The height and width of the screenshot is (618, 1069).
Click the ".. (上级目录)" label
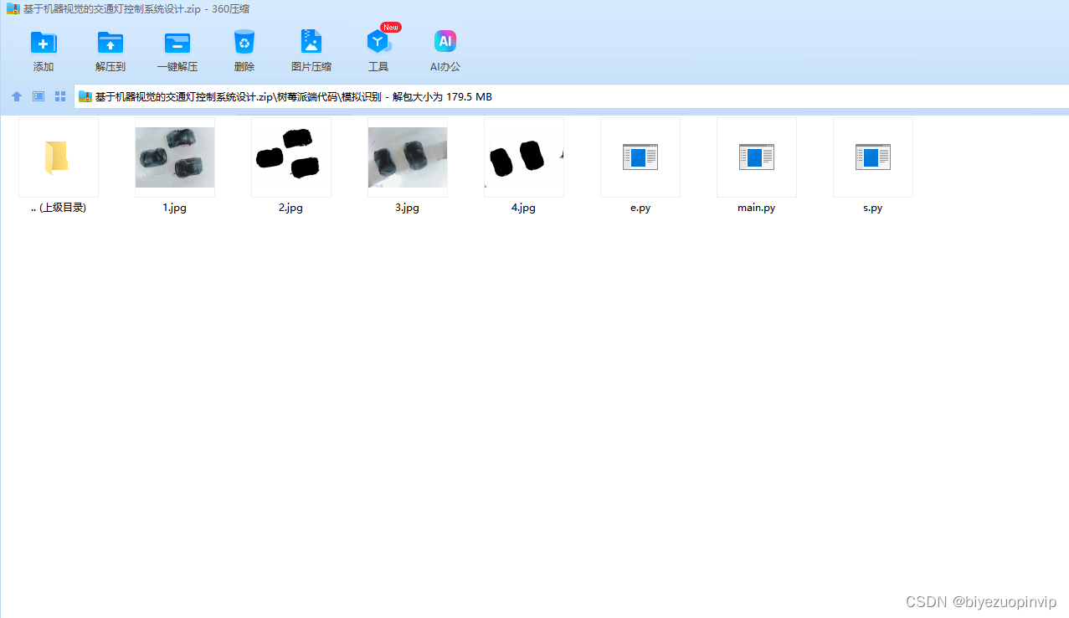pyautogui.click(x=58, y=208)
